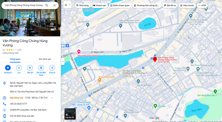The width and height of the screenshot is (222, 122).
Task: Click the Sân Bóng Đào Sen 2 marker
Action: coord(215,91)
